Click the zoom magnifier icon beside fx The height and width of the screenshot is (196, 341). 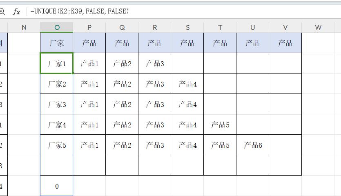point(2,11)
